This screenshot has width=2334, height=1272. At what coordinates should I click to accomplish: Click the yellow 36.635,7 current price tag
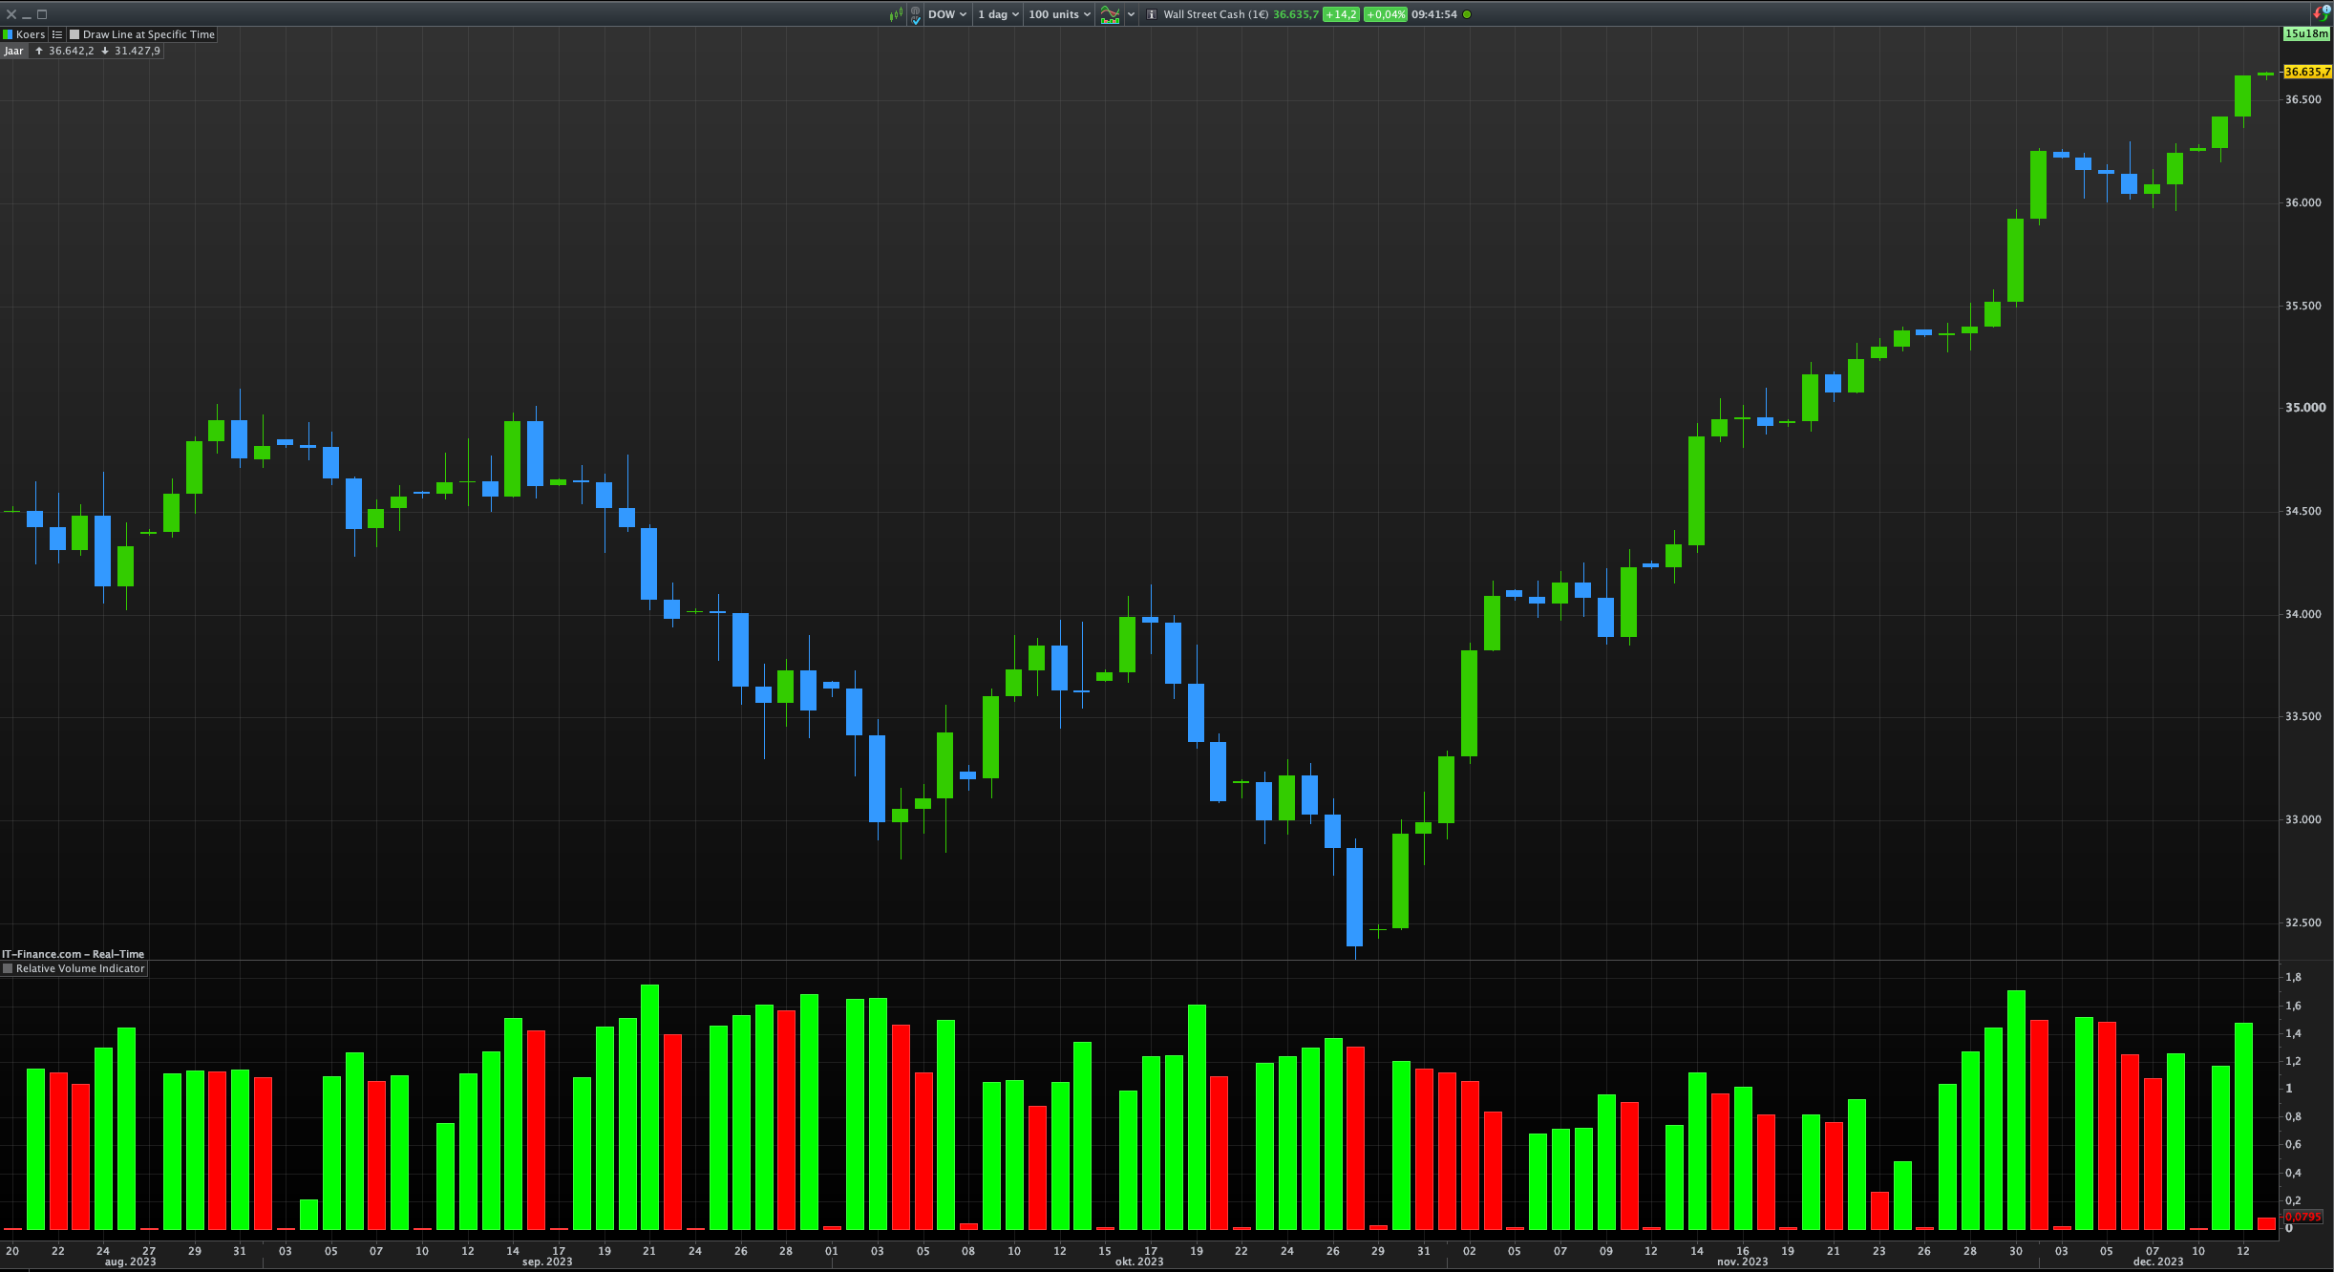pyautogui.click(x=2306, y=72)
